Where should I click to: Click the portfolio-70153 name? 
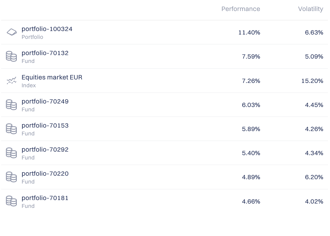pos(45,126)
